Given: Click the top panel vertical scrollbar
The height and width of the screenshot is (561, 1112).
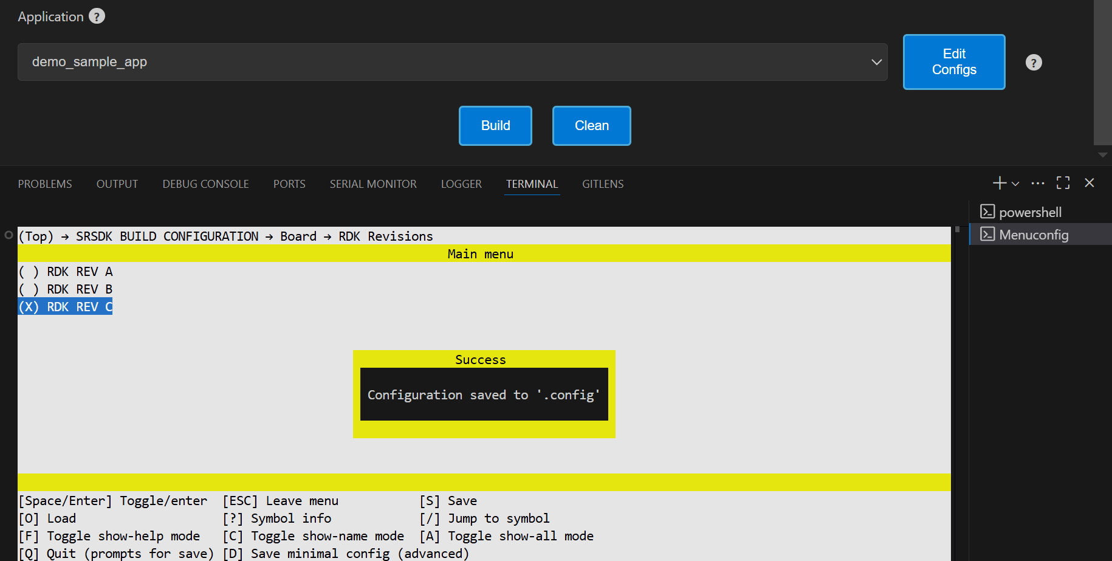Looking at the screenshot, I should pos(1102,73).
